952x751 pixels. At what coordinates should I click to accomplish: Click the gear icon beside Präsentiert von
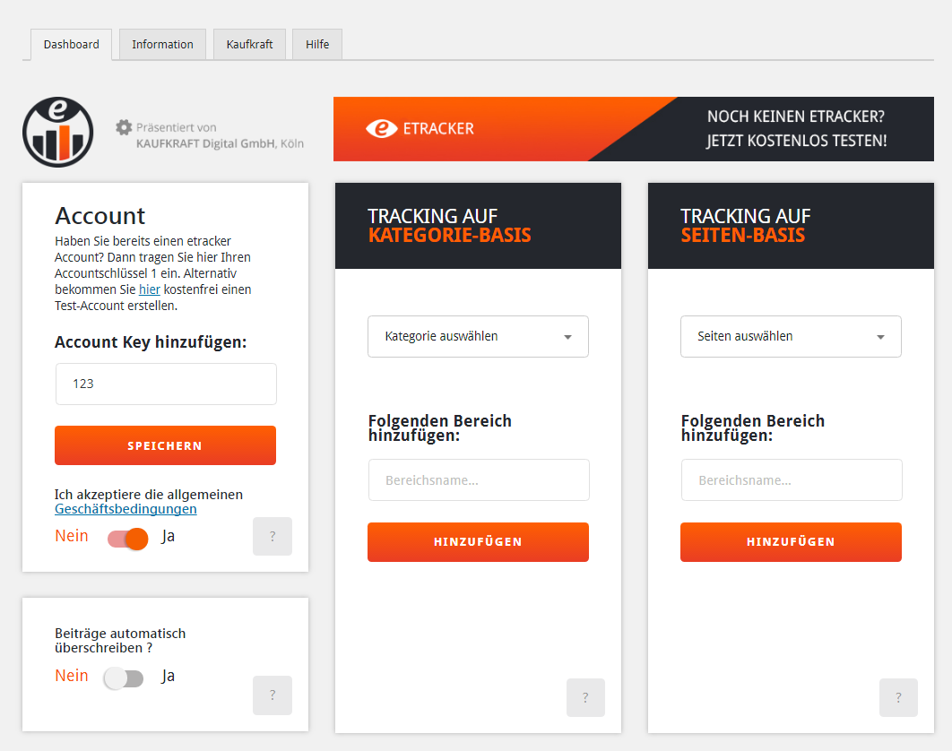[124, 127]
